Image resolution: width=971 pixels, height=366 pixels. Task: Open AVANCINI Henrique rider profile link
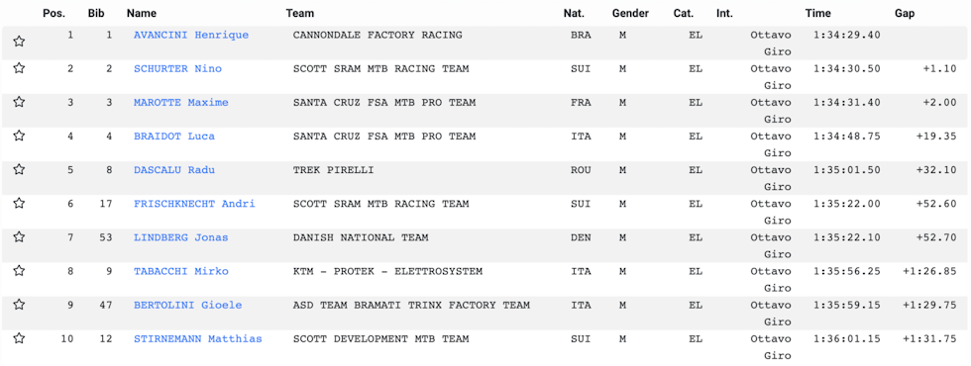pos(191,36)
